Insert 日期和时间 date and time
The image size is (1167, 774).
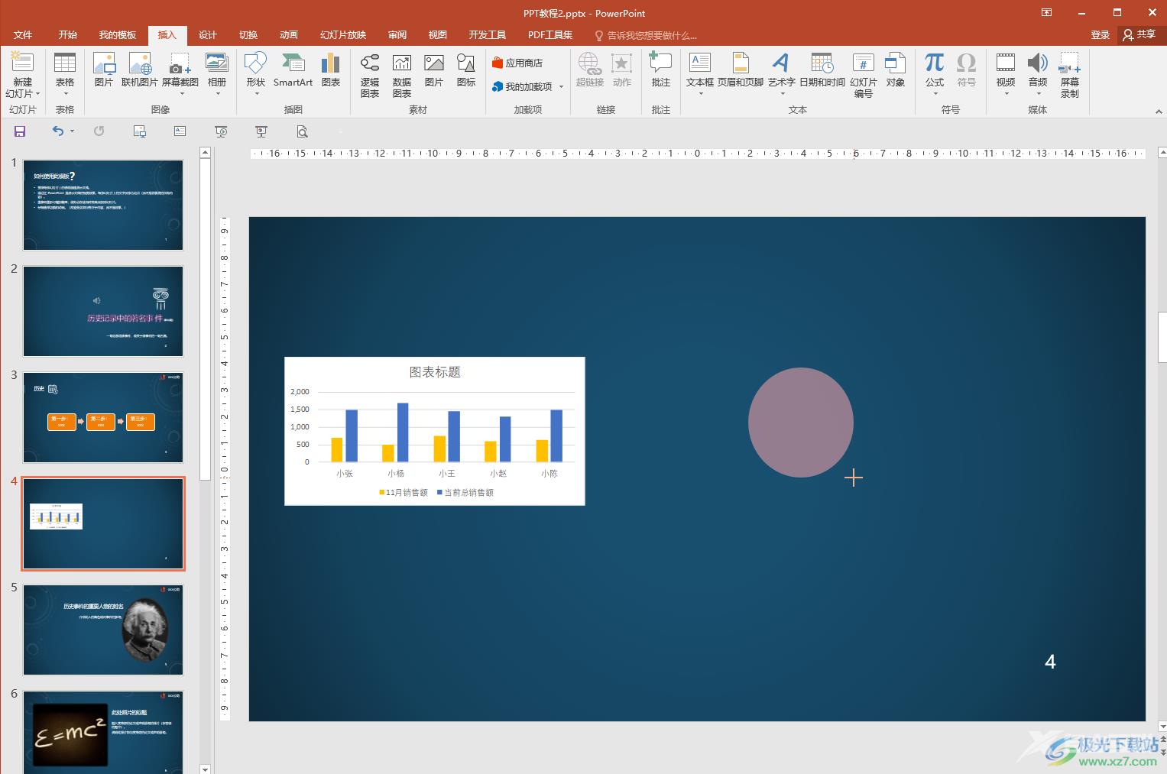(x=822, y=70)
